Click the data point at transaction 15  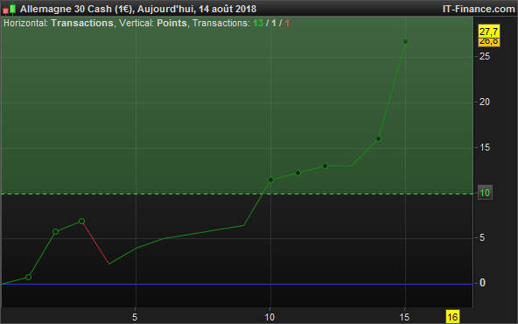coord(406,42)
